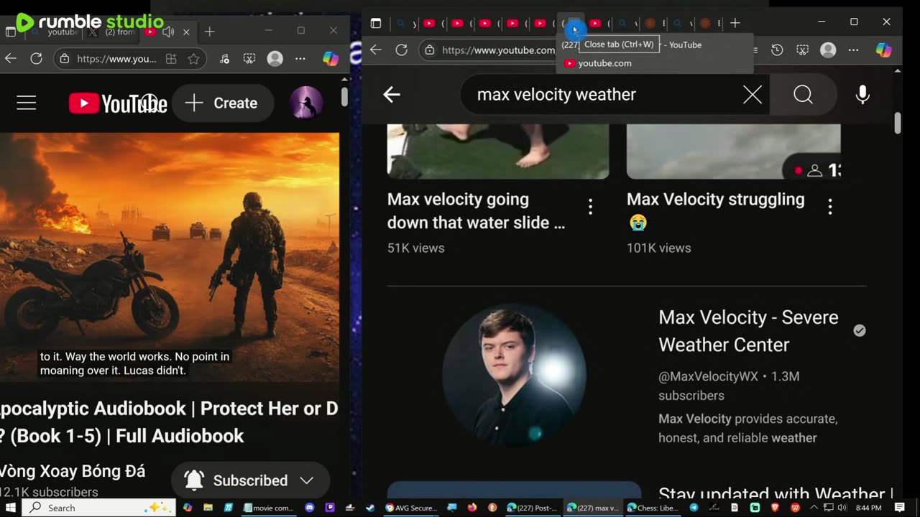
Task: Open tab actions menu in the right browser window
Action: click(376, 24)
